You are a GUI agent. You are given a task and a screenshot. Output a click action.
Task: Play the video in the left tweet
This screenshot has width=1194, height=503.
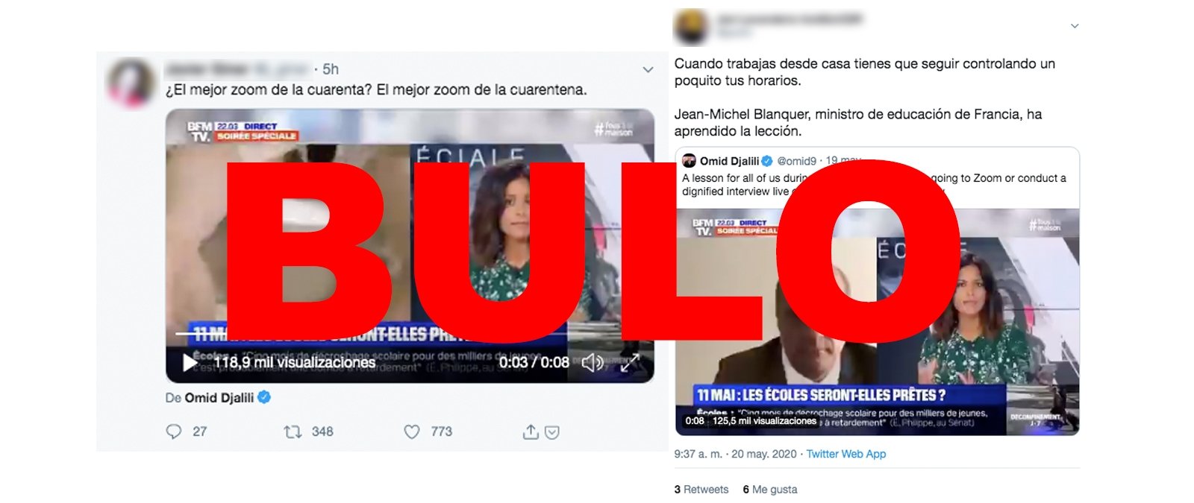click(x=190, y=363)
